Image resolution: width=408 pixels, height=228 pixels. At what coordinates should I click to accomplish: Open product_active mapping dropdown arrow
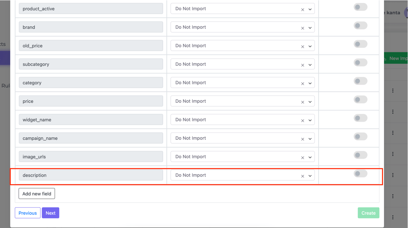point(310,10)
